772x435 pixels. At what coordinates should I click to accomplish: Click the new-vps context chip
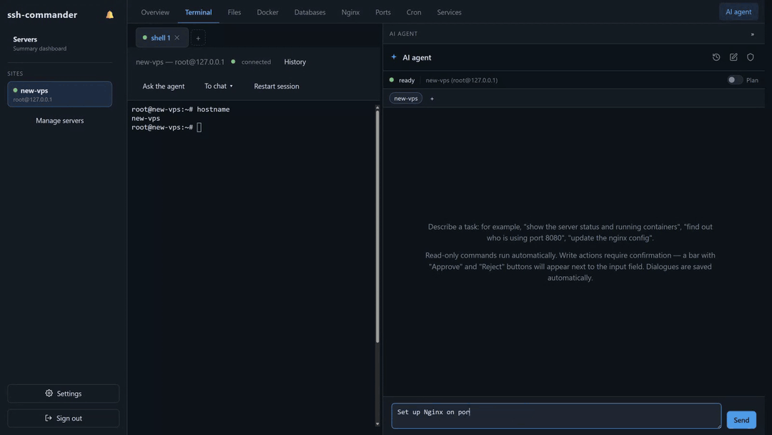pyautogui.click(x=406, y=99)
